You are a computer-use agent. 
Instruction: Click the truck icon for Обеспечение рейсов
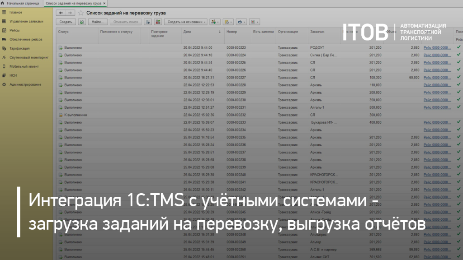click(x=4, y=39)
